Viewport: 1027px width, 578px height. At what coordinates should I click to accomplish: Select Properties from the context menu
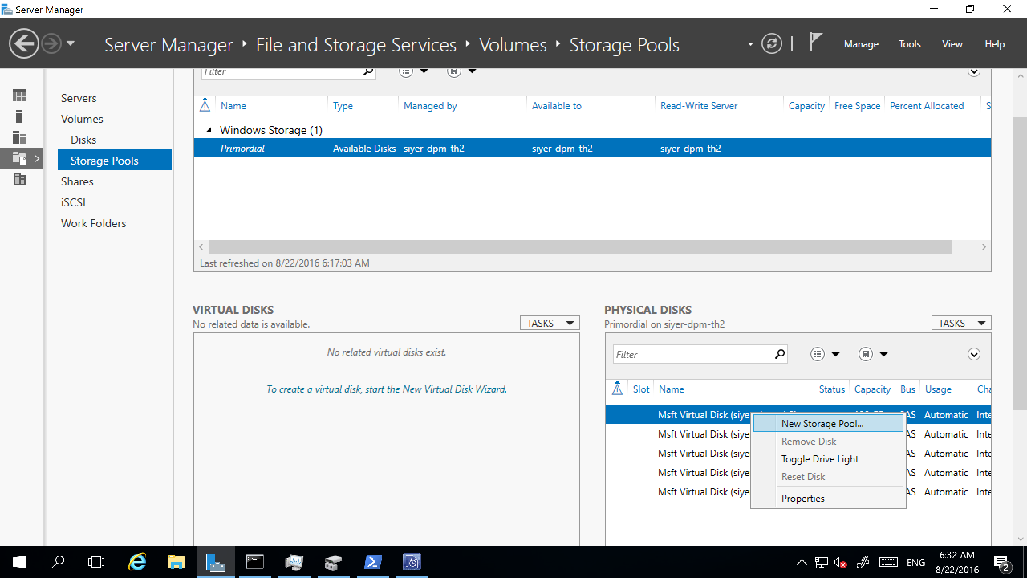click(804, 498)
